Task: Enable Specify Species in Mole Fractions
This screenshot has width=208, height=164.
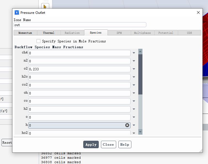Action: pyautogui.click(x=38, y=41)
